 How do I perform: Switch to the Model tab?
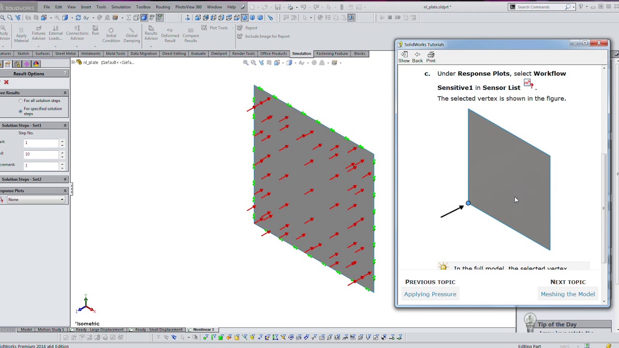point(26,330)
